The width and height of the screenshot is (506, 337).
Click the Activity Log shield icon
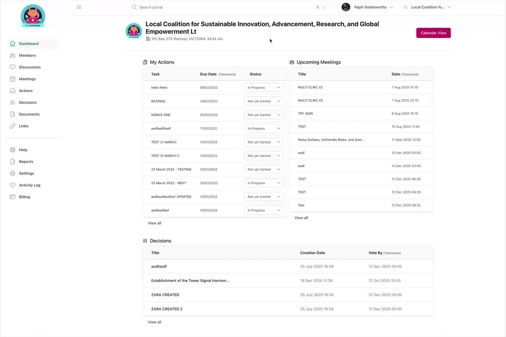pyautogui.click(x=13, y=185)
